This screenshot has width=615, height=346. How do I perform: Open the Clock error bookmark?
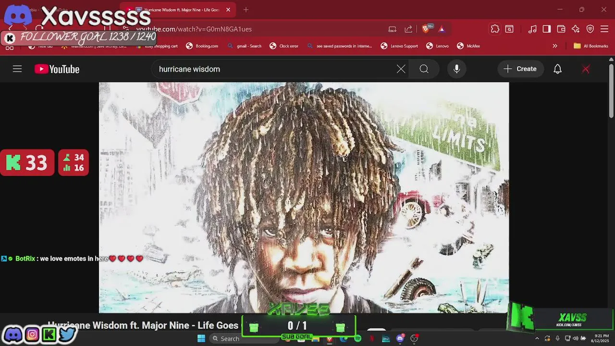284,46
